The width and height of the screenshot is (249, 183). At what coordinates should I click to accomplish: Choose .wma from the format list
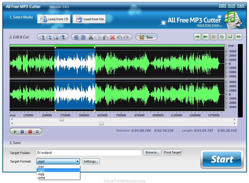point(58,178)
